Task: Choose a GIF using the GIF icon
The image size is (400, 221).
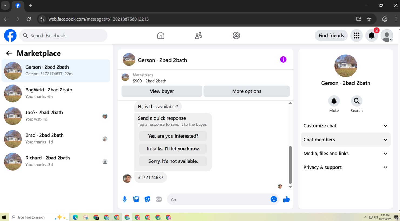Action: (x=159, y=199)
